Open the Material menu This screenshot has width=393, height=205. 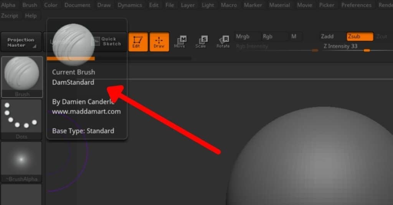pos(279,5)
